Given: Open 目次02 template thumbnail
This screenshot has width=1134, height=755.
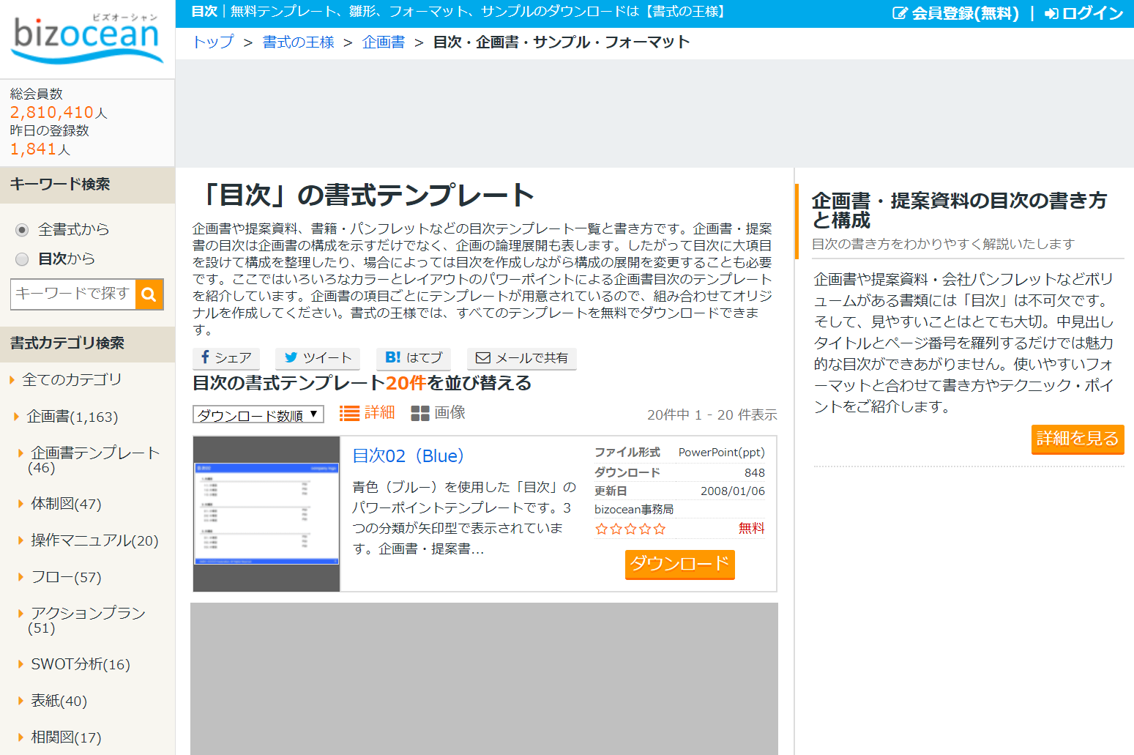Looking at the screenshot, I should 266,514.
